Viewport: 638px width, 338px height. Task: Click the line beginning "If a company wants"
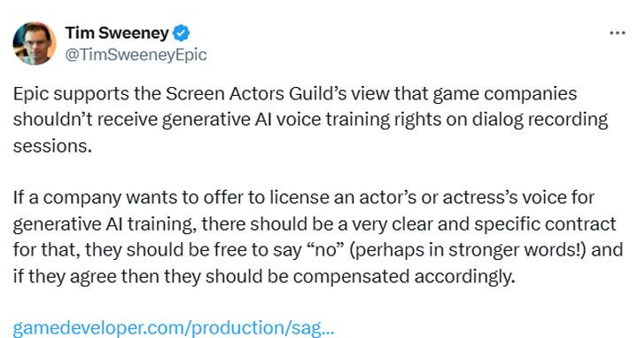(x=304, y=198)
